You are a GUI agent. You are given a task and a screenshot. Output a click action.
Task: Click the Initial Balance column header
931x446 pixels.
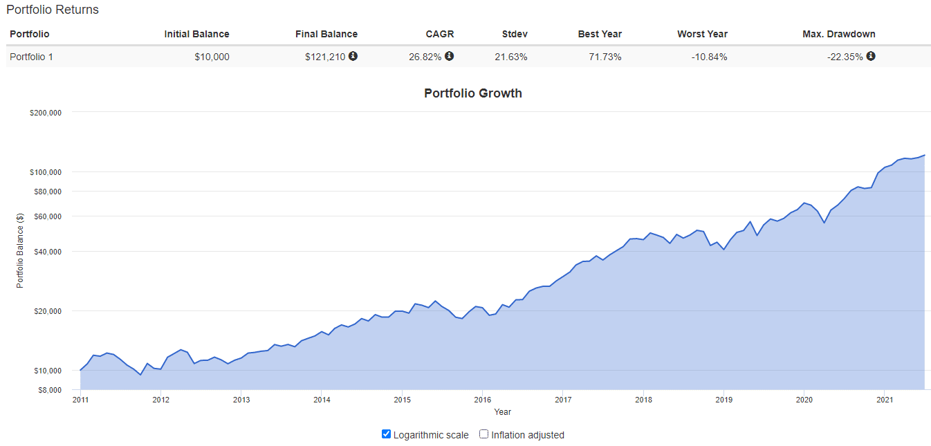click(x=196, y=34)
